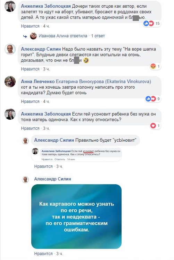Toggle Нравится under the blue image comment
Screen dimensions: 174x260
point(43,253)
